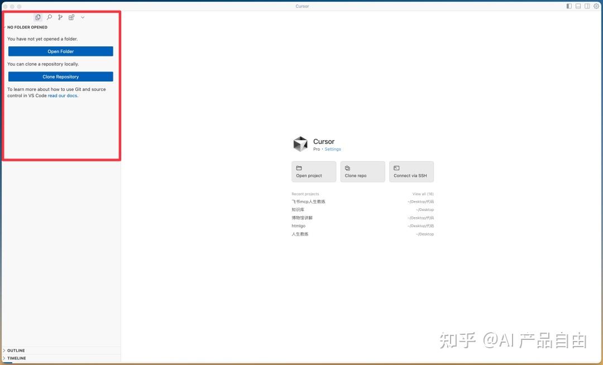Viewport: 603px width, 365px height.
Task: Click the terminal icon in Connect via SSH
Action: [396, 168]
